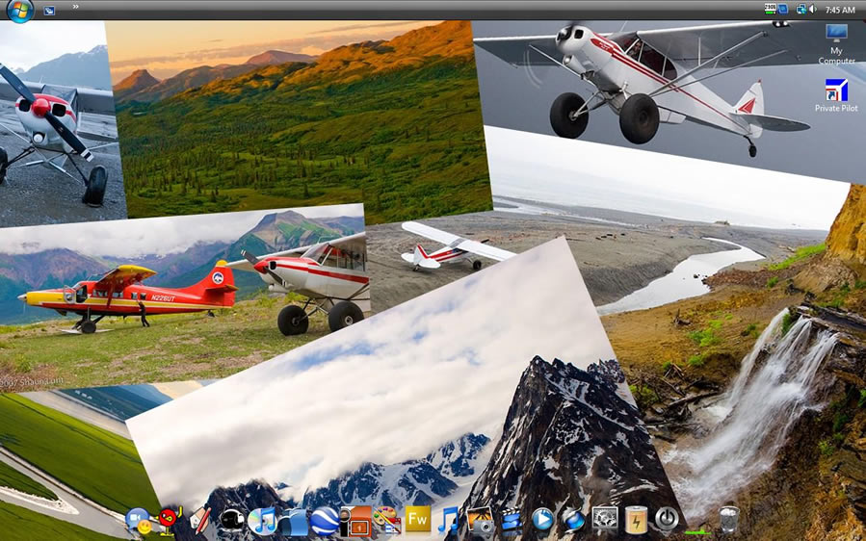Image resolution: width=866 pixels, height=541 pixels.
Task: Open the photo camera icon in dock
Action: pos(480,521)
